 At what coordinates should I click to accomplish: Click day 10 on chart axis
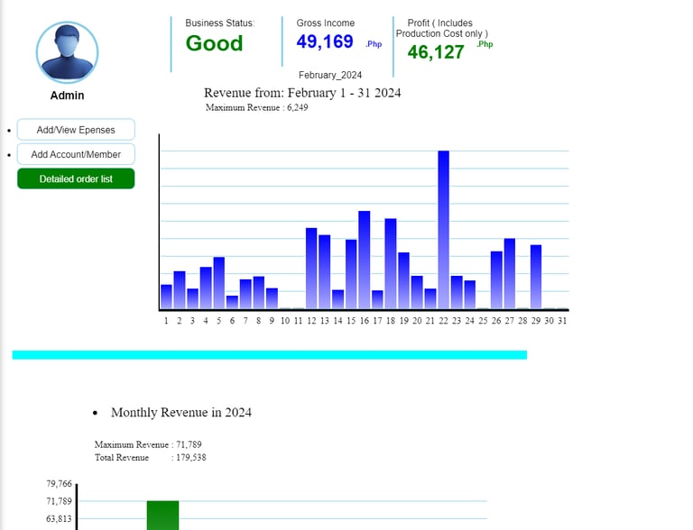285,321
